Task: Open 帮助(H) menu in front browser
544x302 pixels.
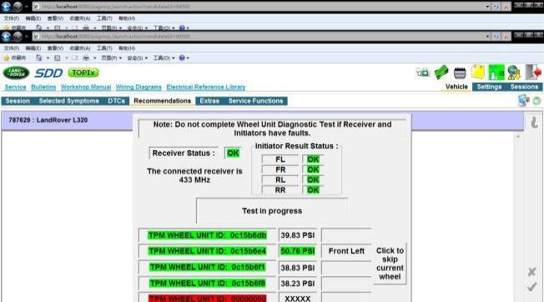Action: [x=127, y=48]
